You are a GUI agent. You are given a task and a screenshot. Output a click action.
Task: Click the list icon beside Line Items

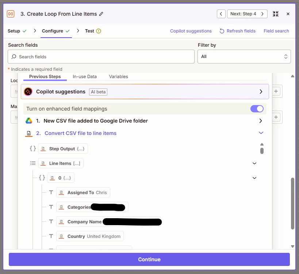[33, 163]
